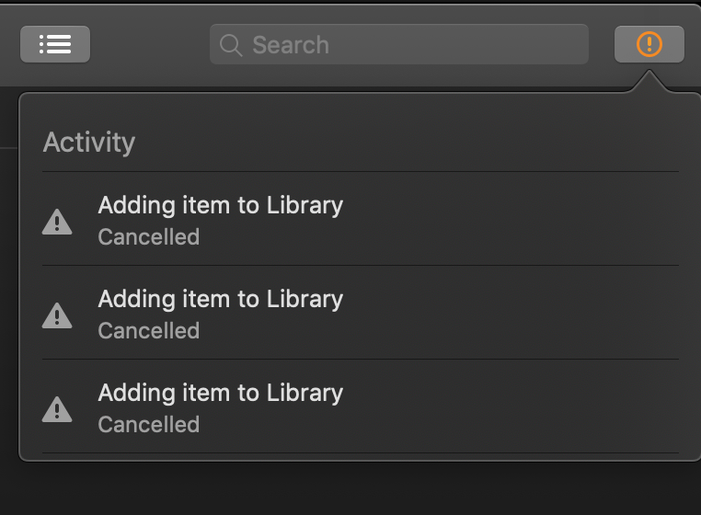The image size is (701, 515).
Task: Click the second activity warning triangle icon
Action: 57,315
